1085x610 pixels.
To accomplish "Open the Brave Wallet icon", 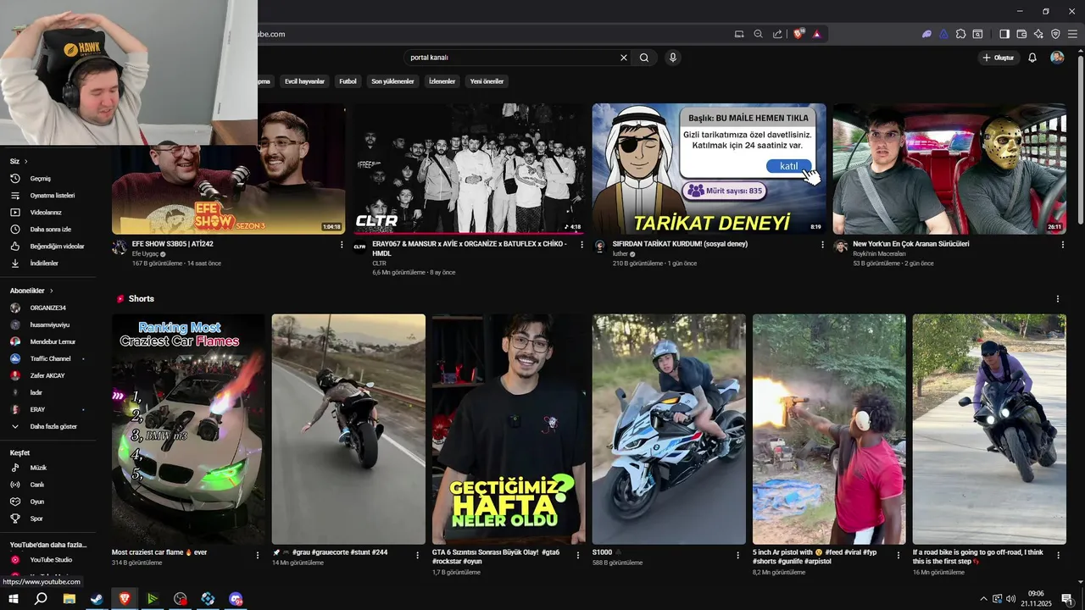I will (1021, 34).
